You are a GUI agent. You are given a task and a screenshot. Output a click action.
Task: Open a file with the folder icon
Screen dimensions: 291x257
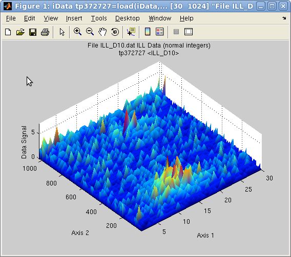pos(20,32)
